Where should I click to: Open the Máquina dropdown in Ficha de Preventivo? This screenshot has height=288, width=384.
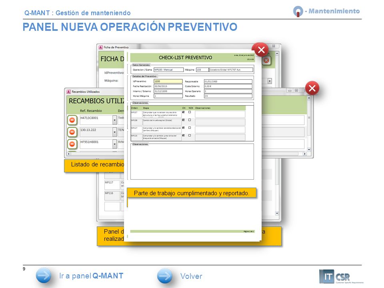[270, 81]
